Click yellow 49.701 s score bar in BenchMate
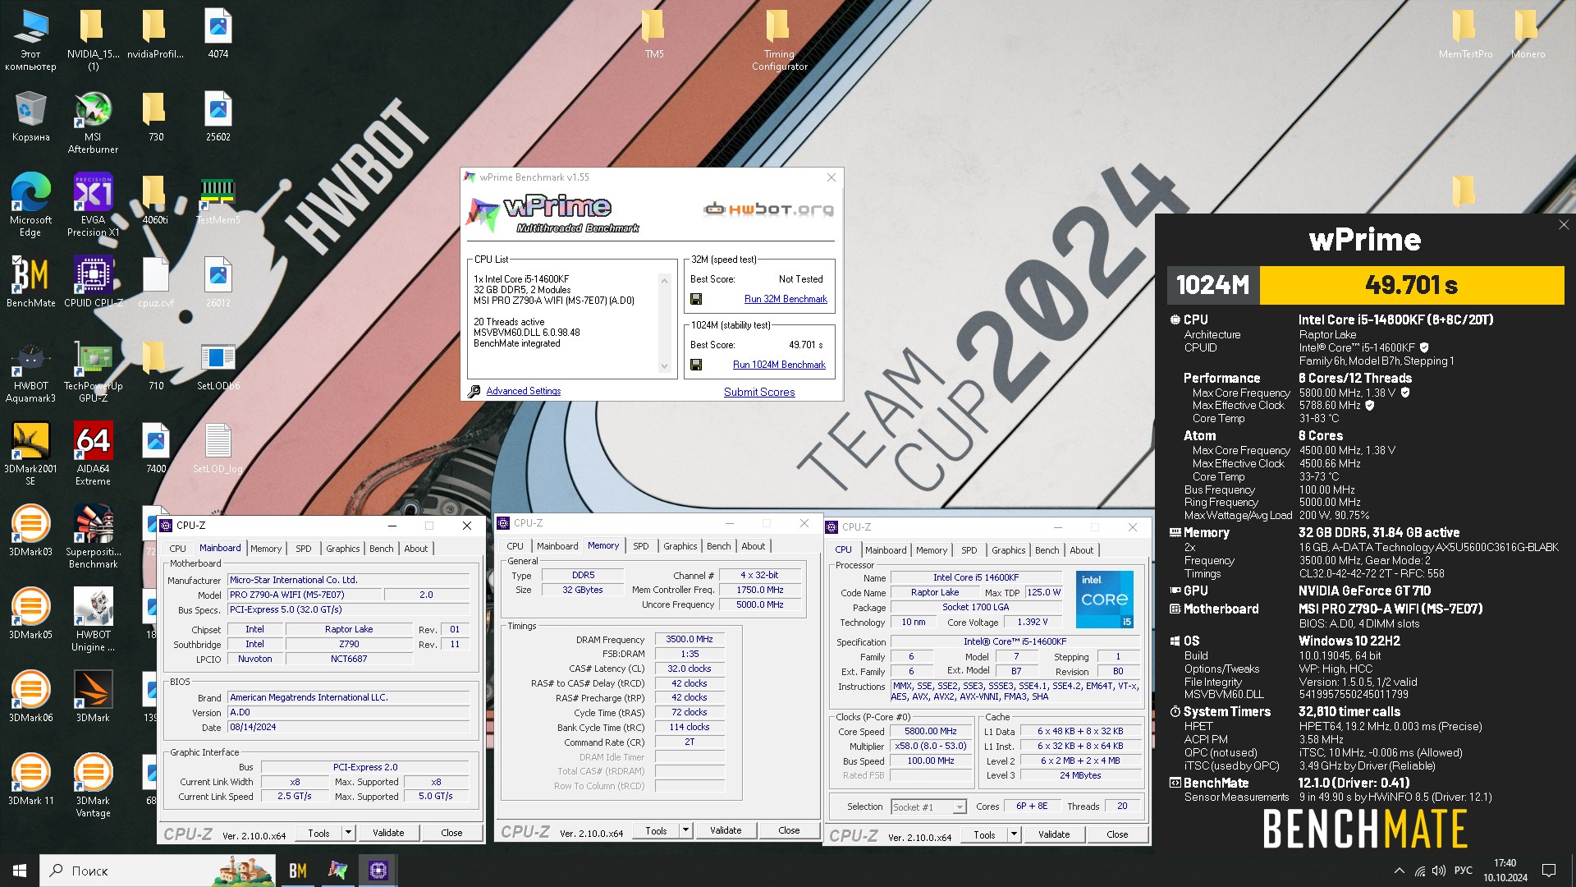 pos(1411,285)
